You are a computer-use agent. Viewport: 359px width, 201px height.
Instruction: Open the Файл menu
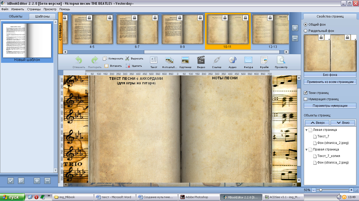5,9
